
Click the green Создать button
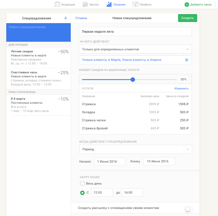187,18
